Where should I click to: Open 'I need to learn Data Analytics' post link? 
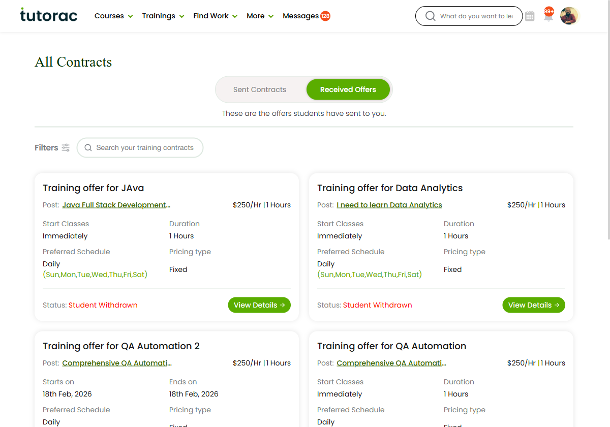pos(389,205)
